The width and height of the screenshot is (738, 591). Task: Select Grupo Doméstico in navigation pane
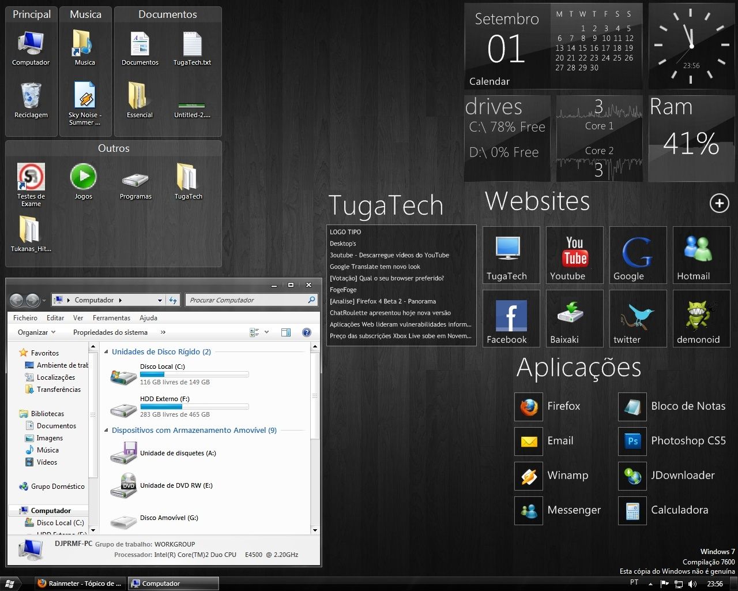coord(52,487)
